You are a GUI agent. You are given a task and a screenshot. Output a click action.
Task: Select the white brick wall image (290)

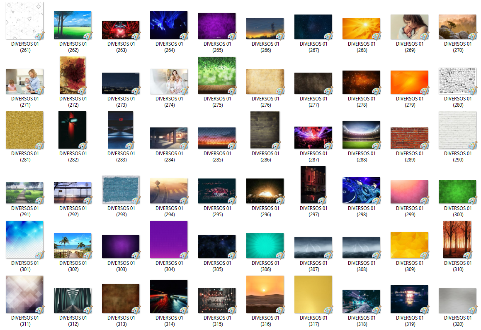(x=457, y=130)
